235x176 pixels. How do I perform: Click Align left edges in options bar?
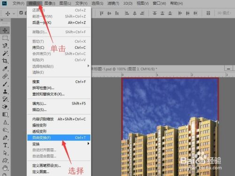127,13
